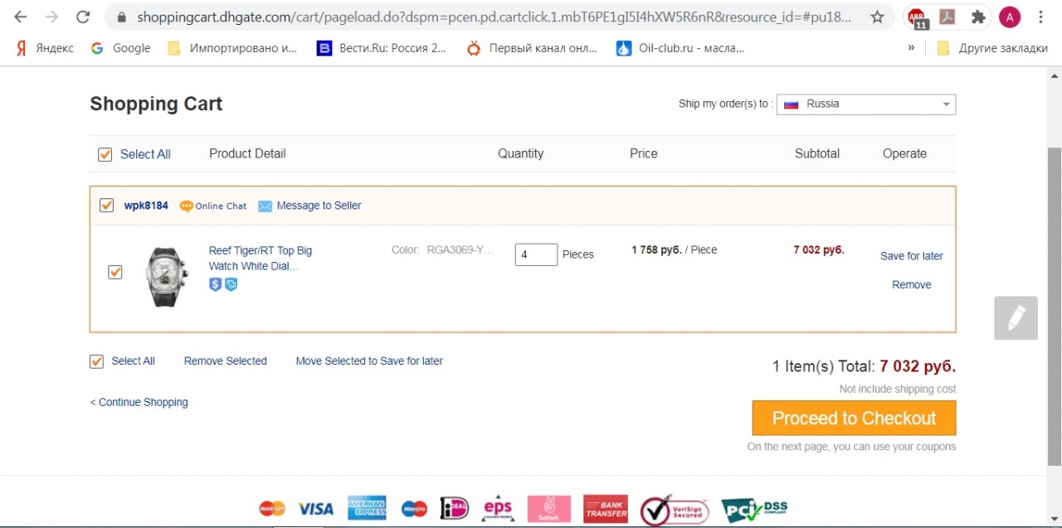
Task: Click the ABP ad blocker extension icon
Action: (x=916, y=17)
